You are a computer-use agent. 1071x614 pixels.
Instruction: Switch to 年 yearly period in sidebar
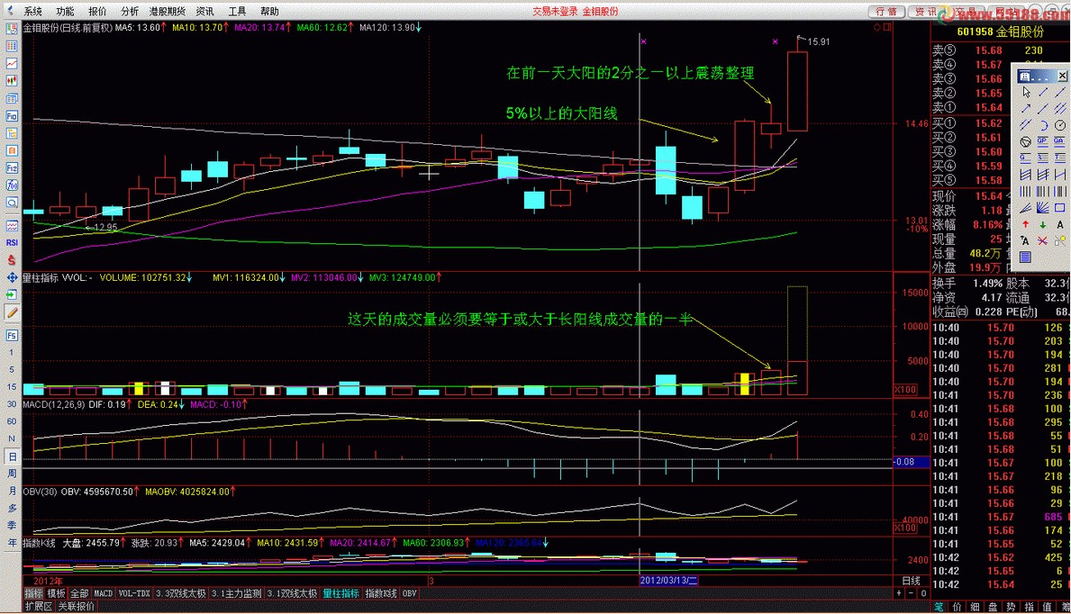point(12,543)
